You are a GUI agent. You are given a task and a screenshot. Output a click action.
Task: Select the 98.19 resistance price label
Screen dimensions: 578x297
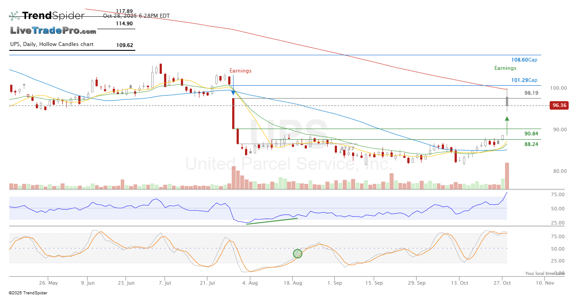[531, 93]
